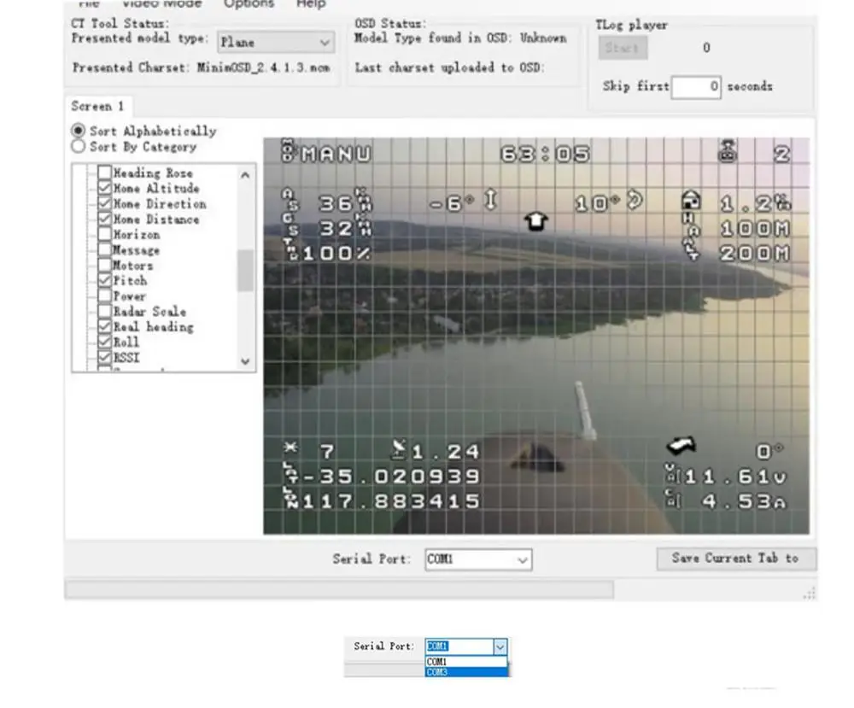Click the panel list scrollbar down arrow
This screenshot has width=854, height=708.
pyautogui.click(x=245, y=361)
